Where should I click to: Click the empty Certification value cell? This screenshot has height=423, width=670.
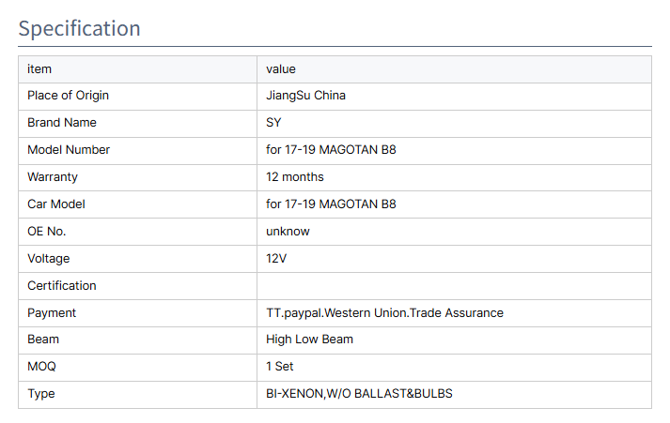pyautogui.click(x=454, y=286)
